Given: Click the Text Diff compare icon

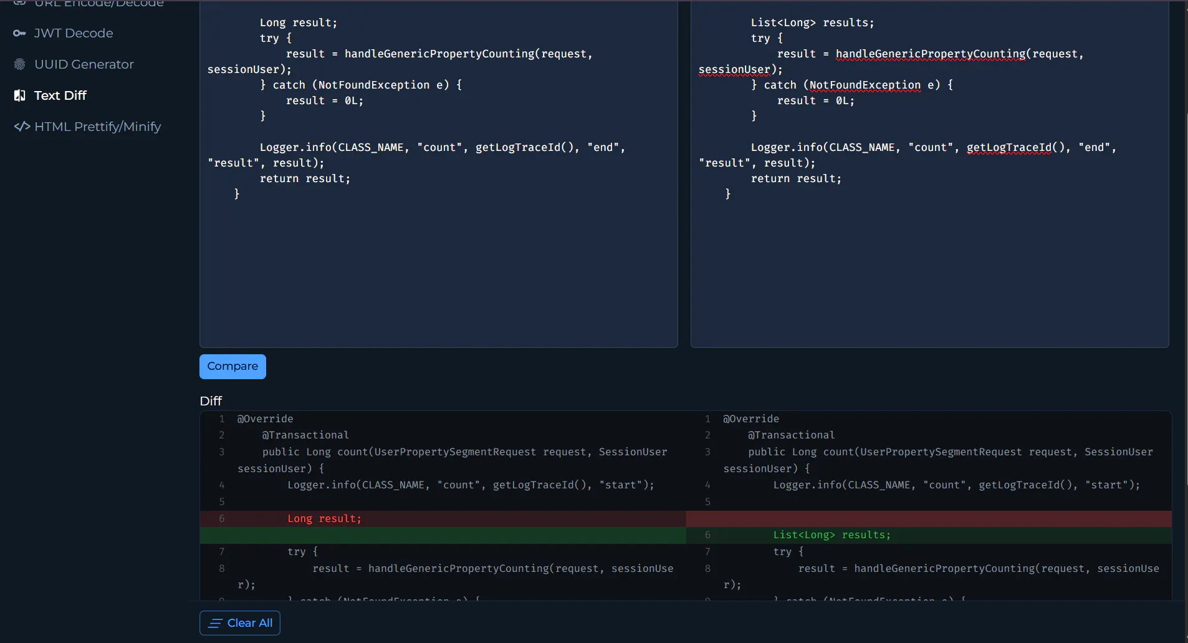Looking at the screenshot, I should (x=20, y=95).
